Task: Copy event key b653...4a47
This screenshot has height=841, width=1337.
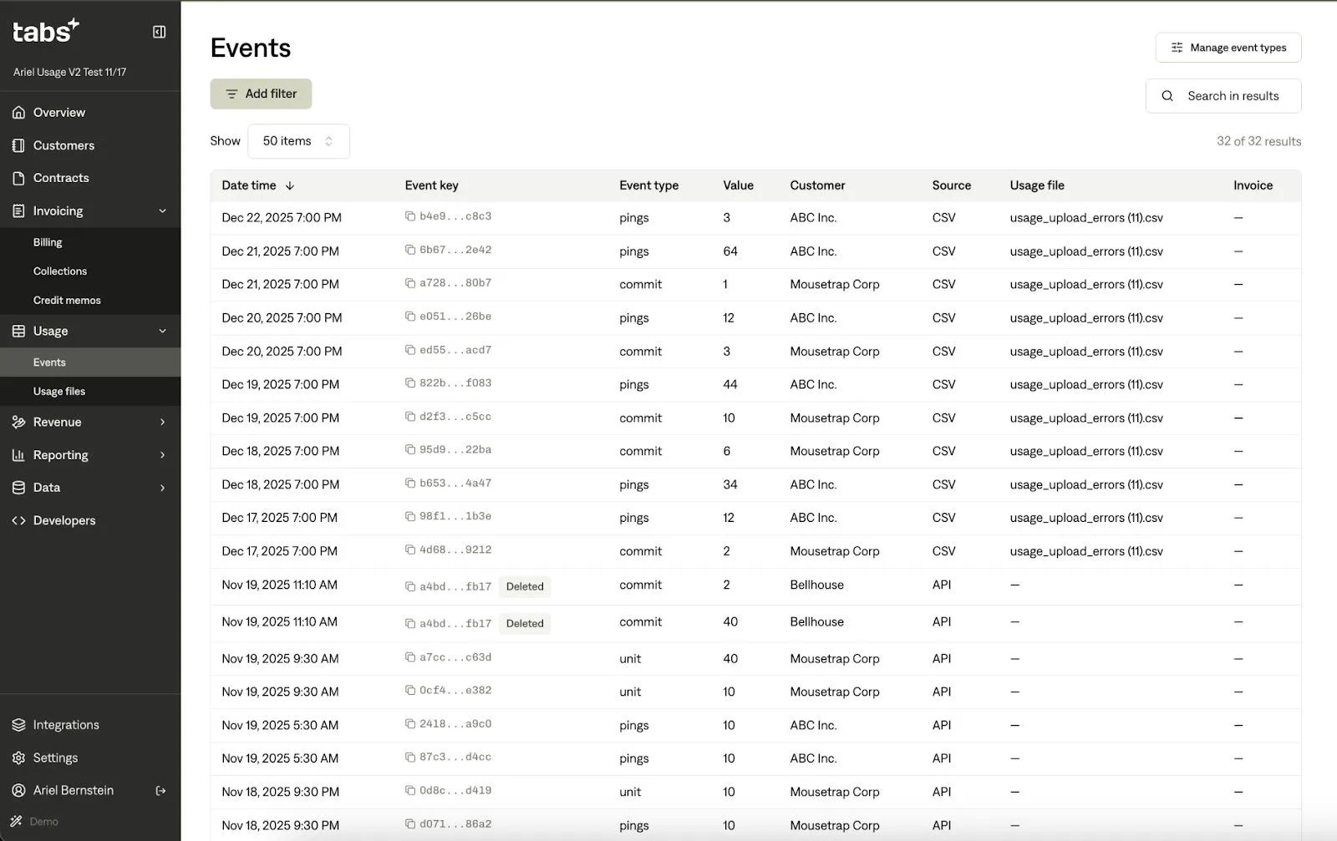Action: (x=410, y=483)
